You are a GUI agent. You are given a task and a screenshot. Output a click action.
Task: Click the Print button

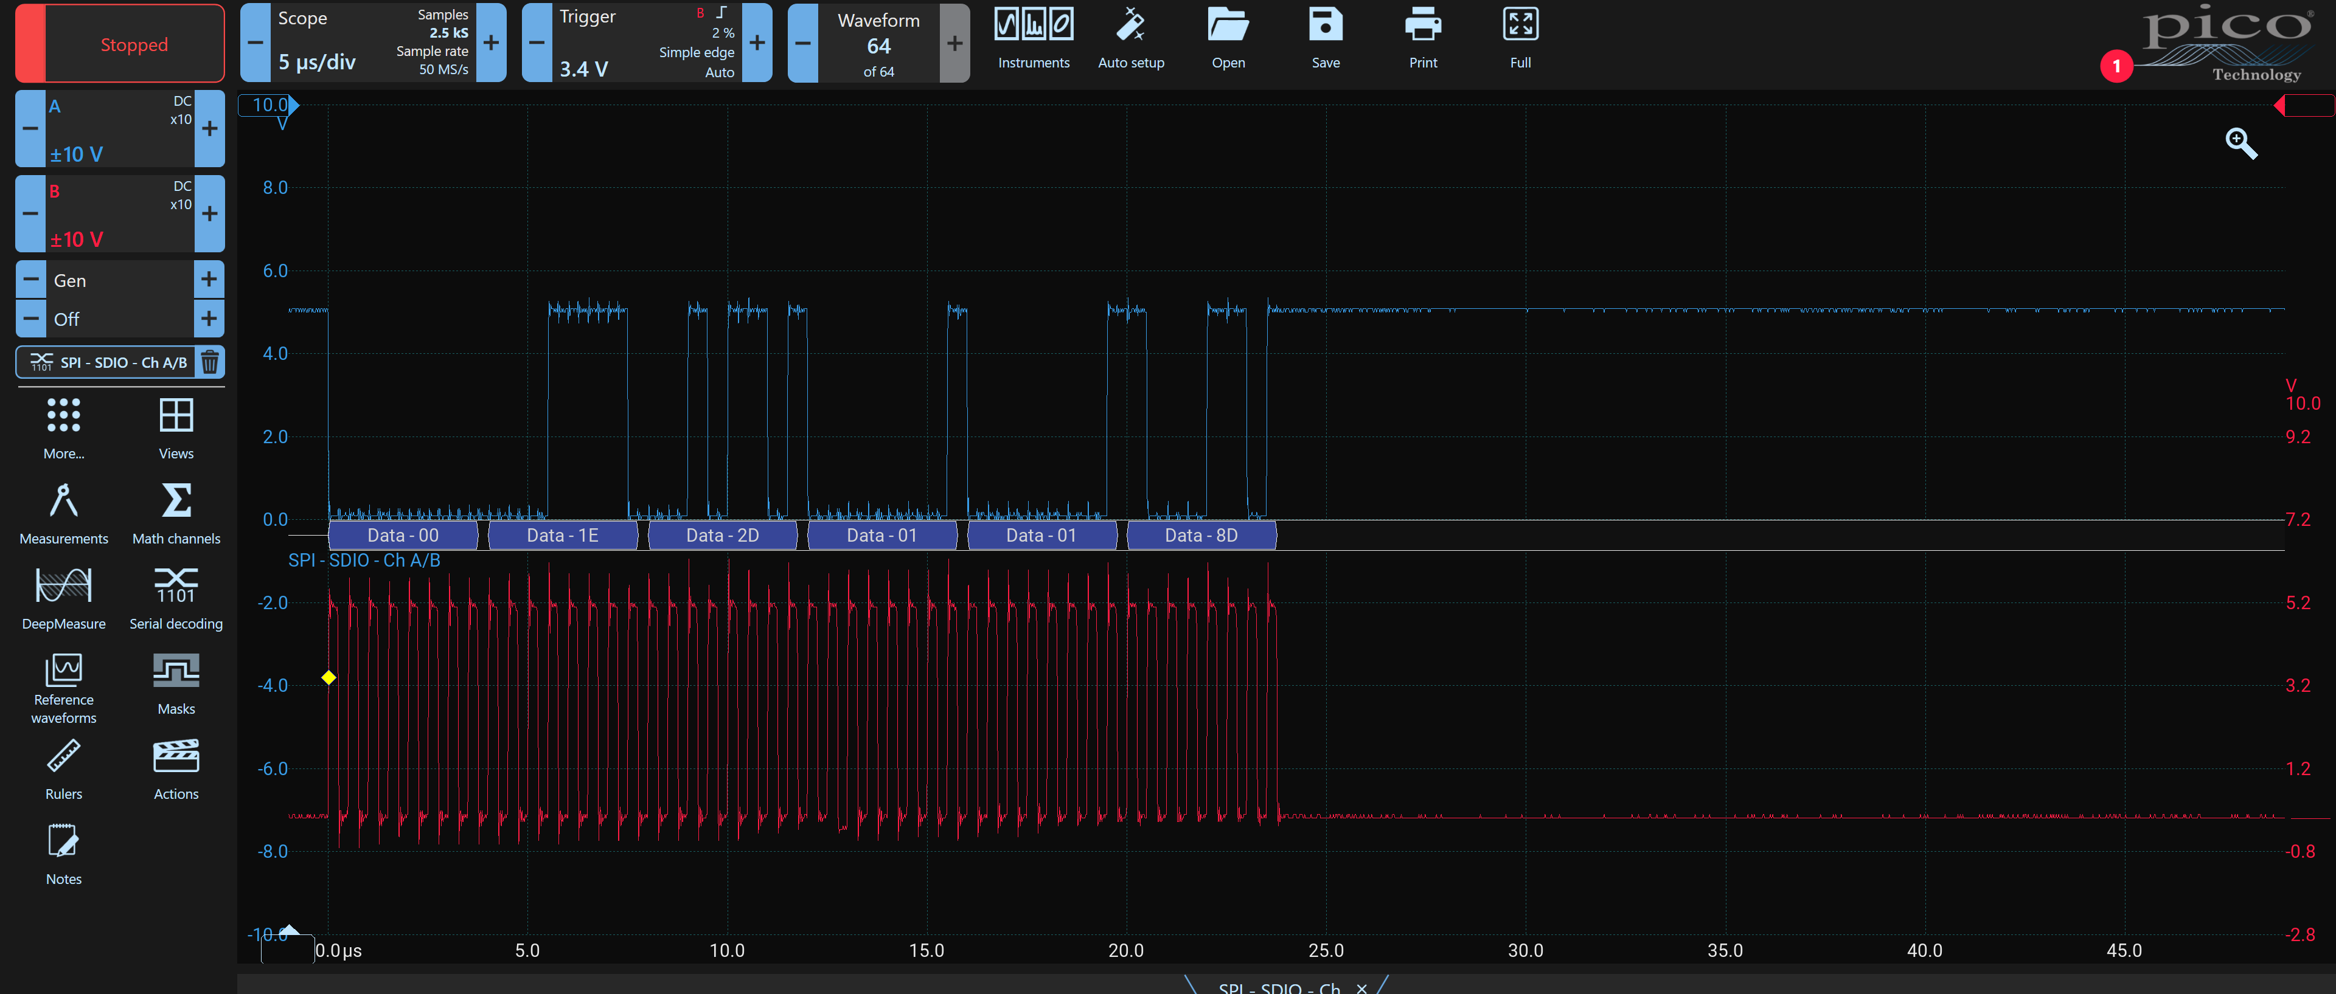coord(1423,39)
